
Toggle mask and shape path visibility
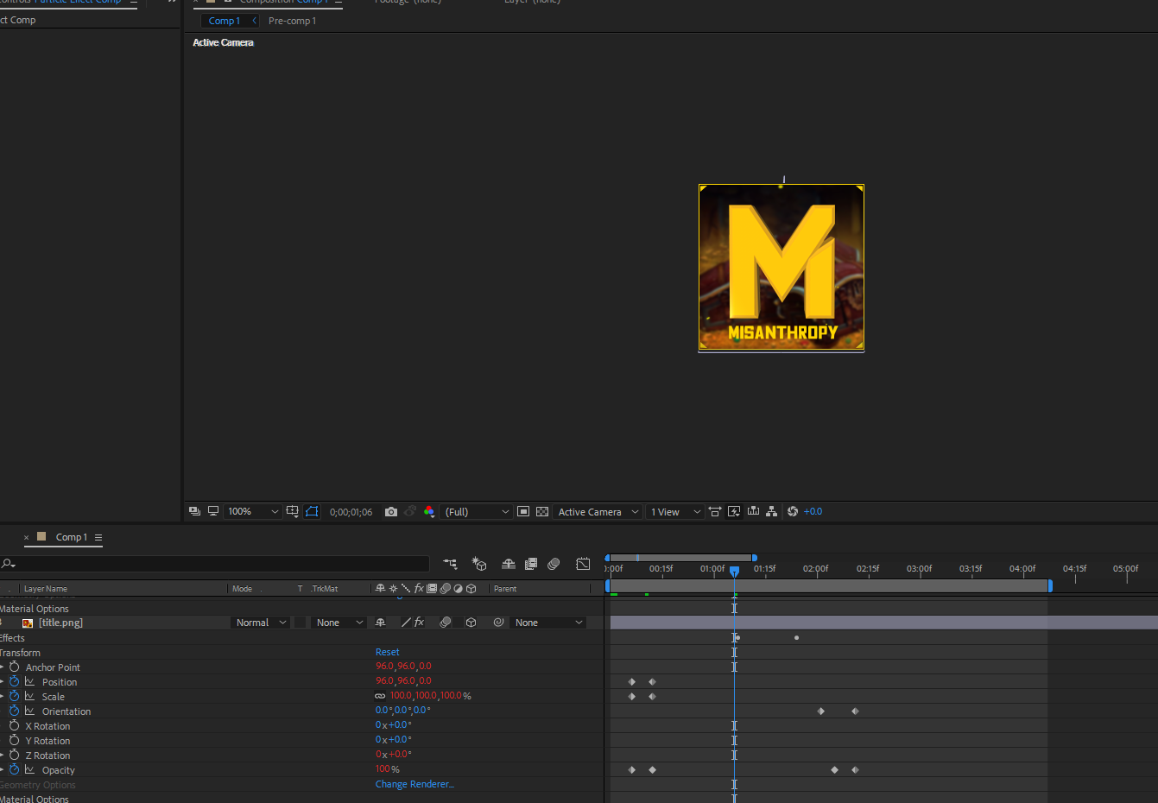pyautogui.click(x=312, y=512)
